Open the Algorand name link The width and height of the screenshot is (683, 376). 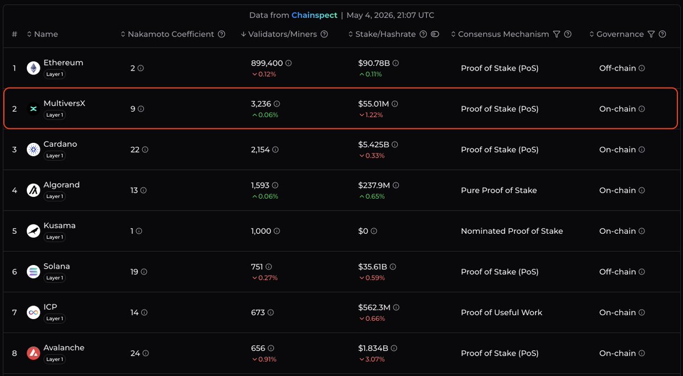coord(61,185)
